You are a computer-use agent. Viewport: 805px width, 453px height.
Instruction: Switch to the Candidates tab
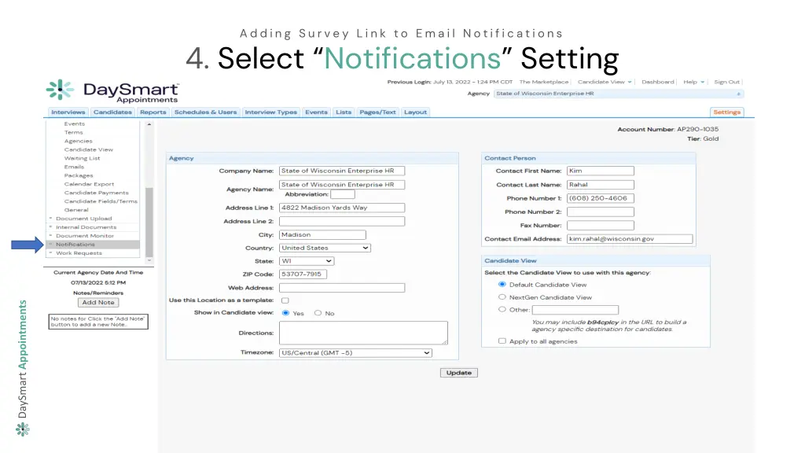[x=112, y=112]
